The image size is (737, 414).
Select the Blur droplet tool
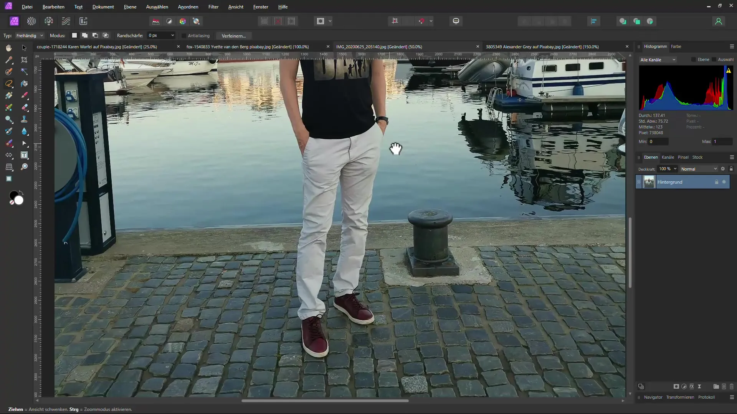(x=24, y=131)
